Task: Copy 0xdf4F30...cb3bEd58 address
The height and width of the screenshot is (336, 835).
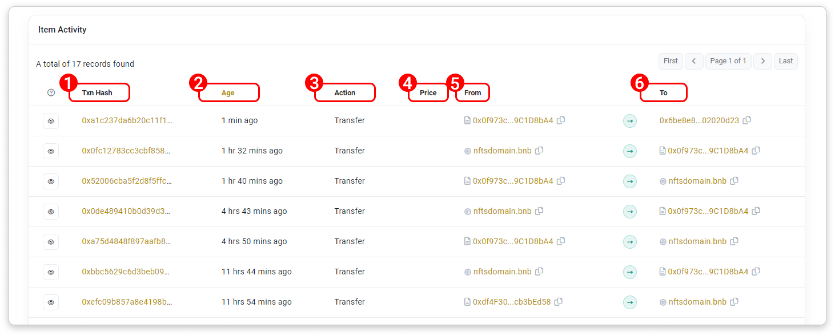Action: click(559, 302)
